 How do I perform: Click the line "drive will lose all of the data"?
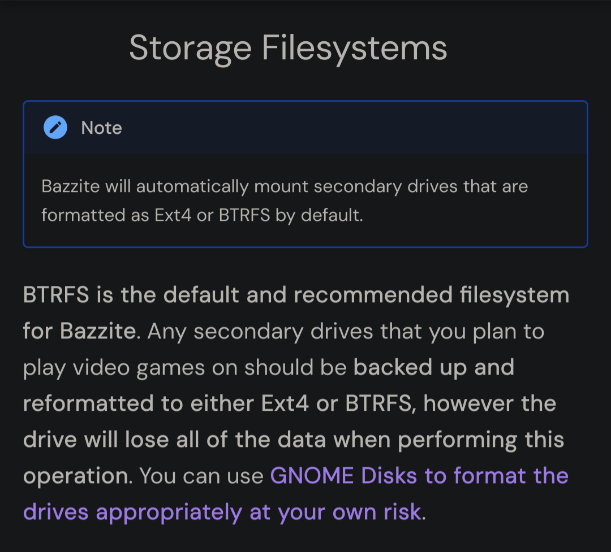pyautogui.click(x=174, y=440)
